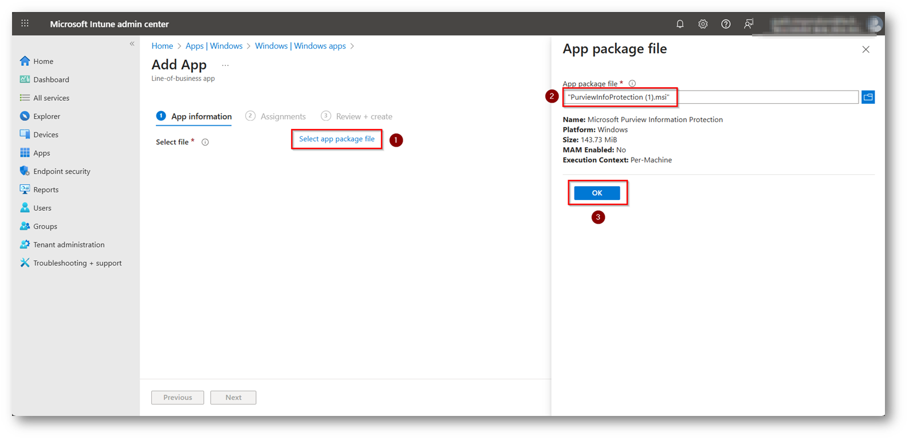Click the Microsoft Purview Information Protection name
909x440 pixels.
655,120
